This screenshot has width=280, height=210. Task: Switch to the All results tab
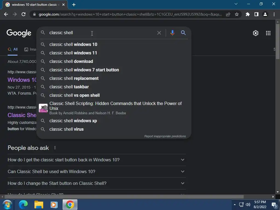pos(13,49)
